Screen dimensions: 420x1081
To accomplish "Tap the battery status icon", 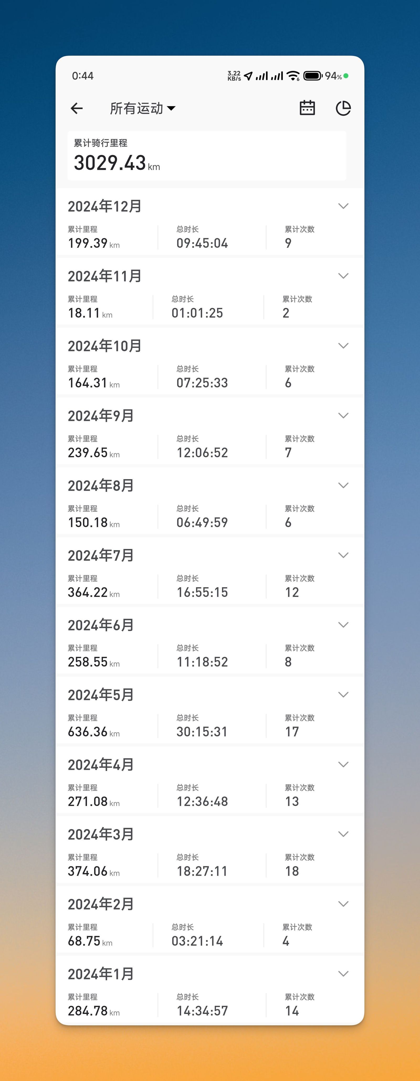I will 312,76.
